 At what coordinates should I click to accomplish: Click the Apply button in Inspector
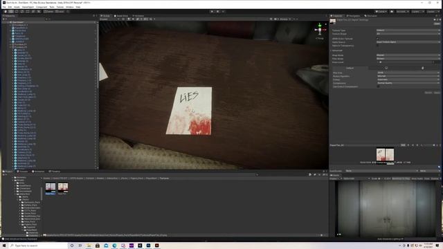[x=437, y=93]
